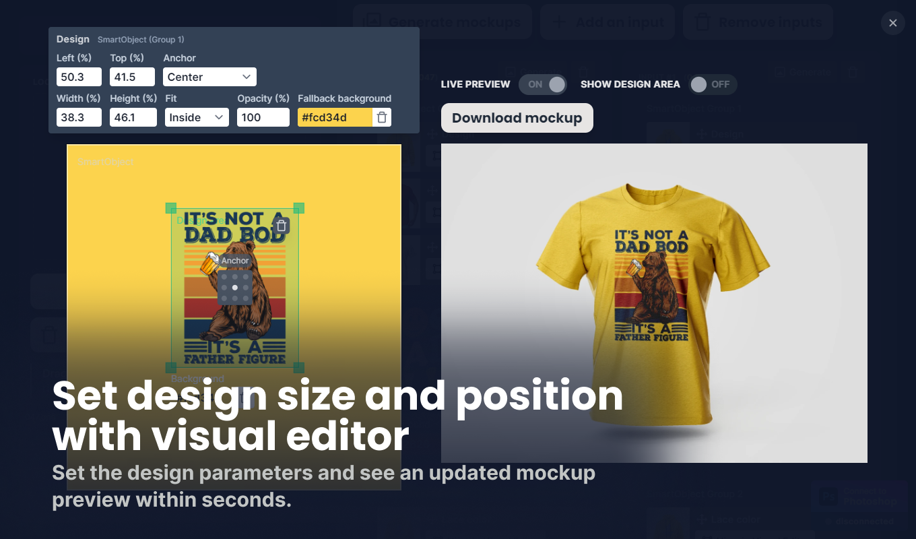Image resolution: width=916 pixels, height=539 pixels.
Task: Click the Fallback background color #fcd34d swatch
Action: click(335, 117)
